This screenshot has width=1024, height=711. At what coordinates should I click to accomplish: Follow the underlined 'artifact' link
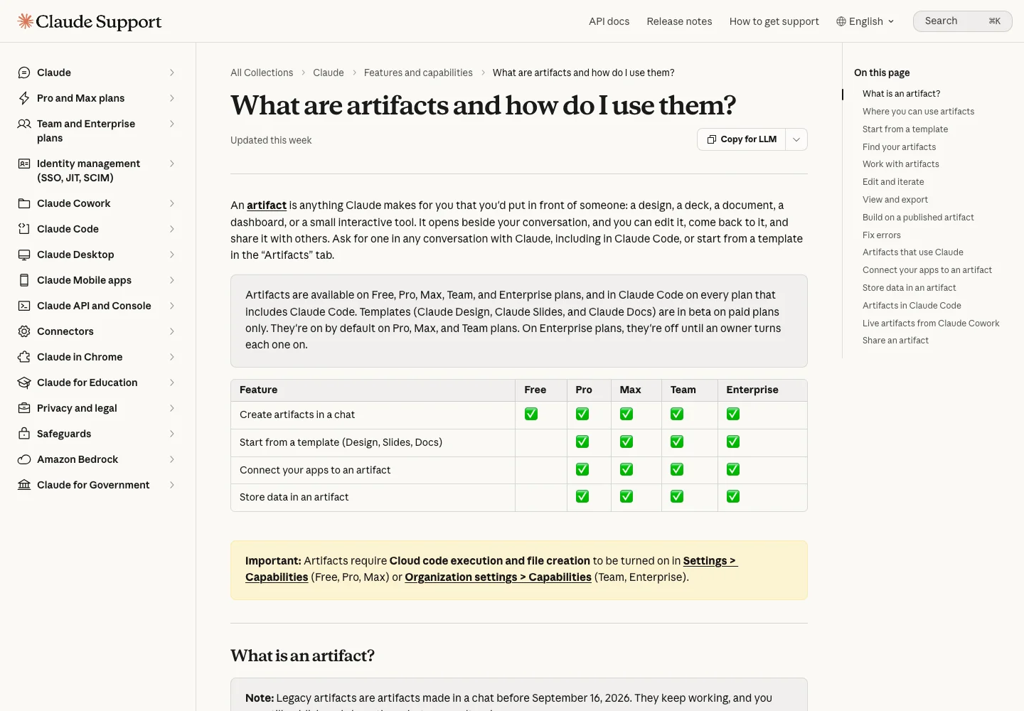(267, 205)
